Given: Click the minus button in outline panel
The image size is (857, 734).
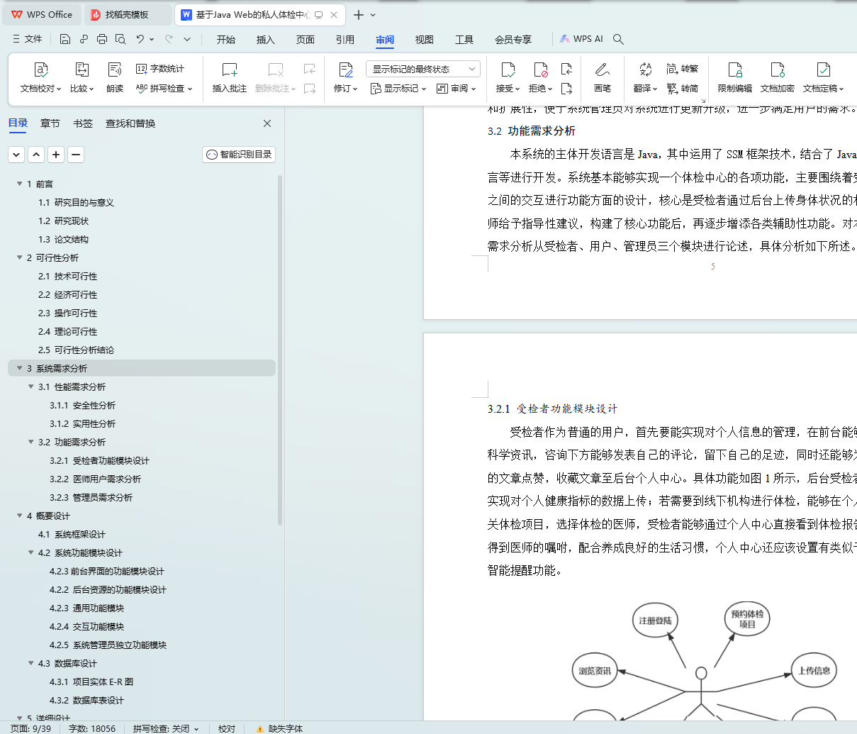Looking at the screenshot, I should pyautogui.click(x=76, y=154).
